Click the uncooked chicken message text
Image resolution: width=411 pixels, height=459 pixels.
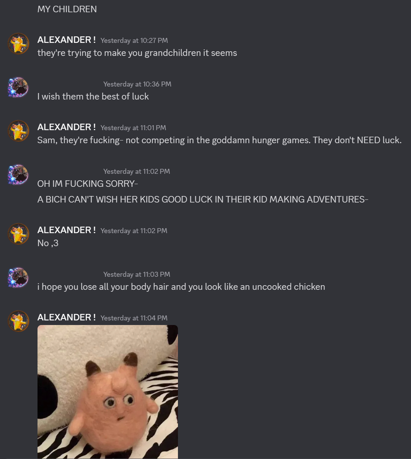(x=181, y=287)
